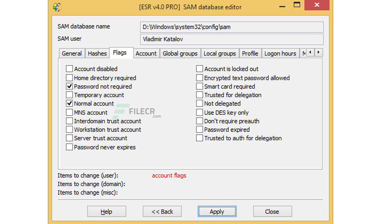Click the SAM editor application icon in title bar

(x=57, y=7)
